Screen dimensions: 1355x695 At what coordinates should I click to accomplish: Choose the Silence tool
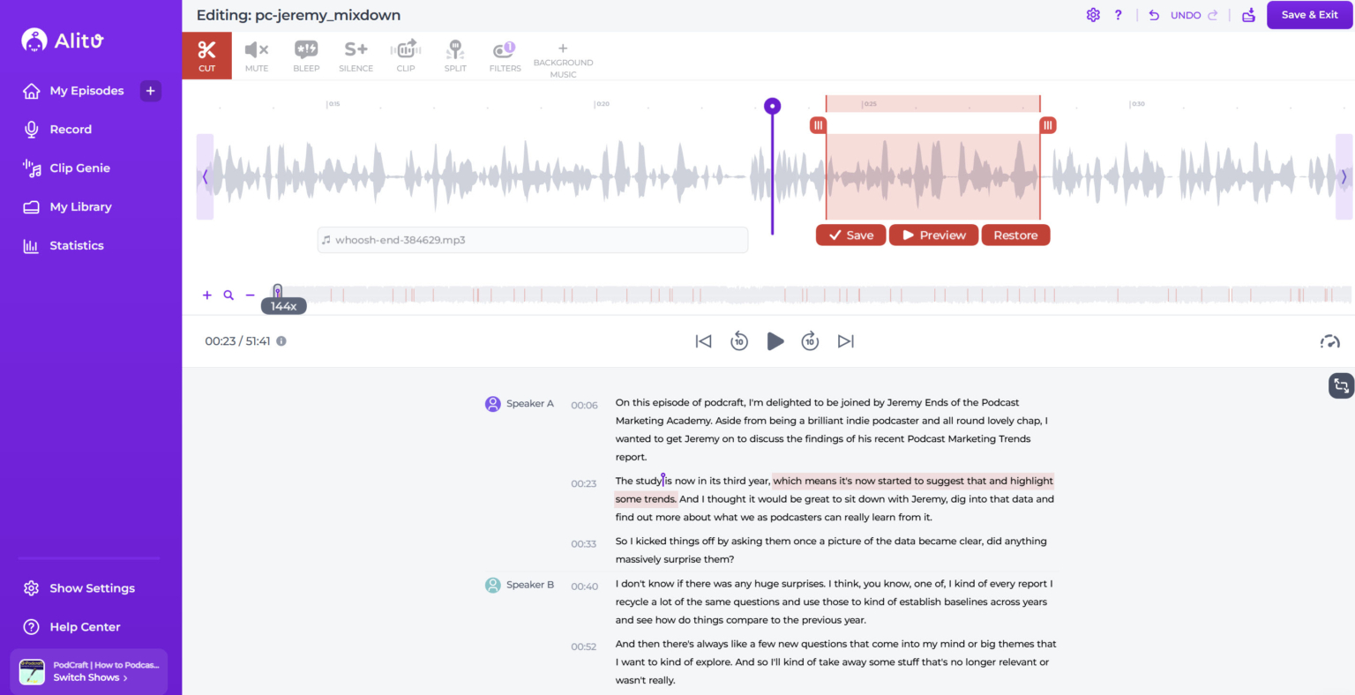(356, 56)
